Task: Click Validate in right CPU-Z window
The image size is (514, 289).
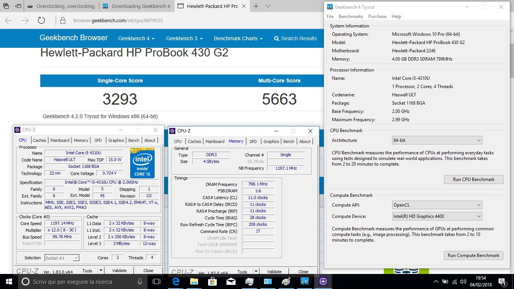Action: click(274, 272)
